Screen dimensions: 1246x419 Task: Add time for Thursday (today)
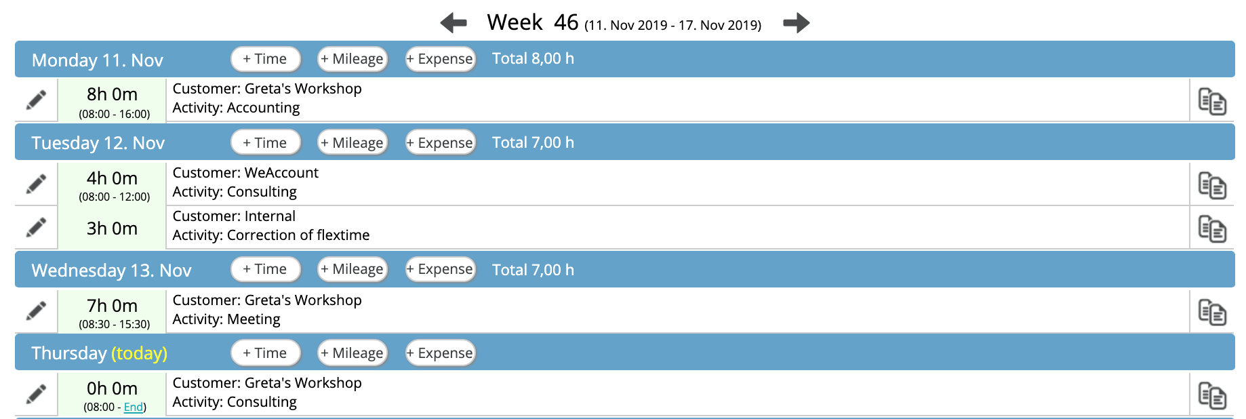click(x=266, y=353)
